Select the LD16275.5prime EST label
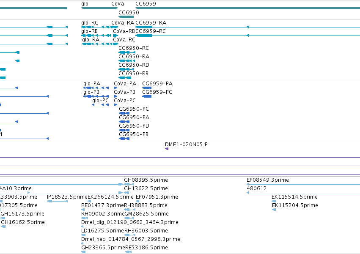Image resolution: width=360 pixels, height=254 pixels. tap(103, 231)
